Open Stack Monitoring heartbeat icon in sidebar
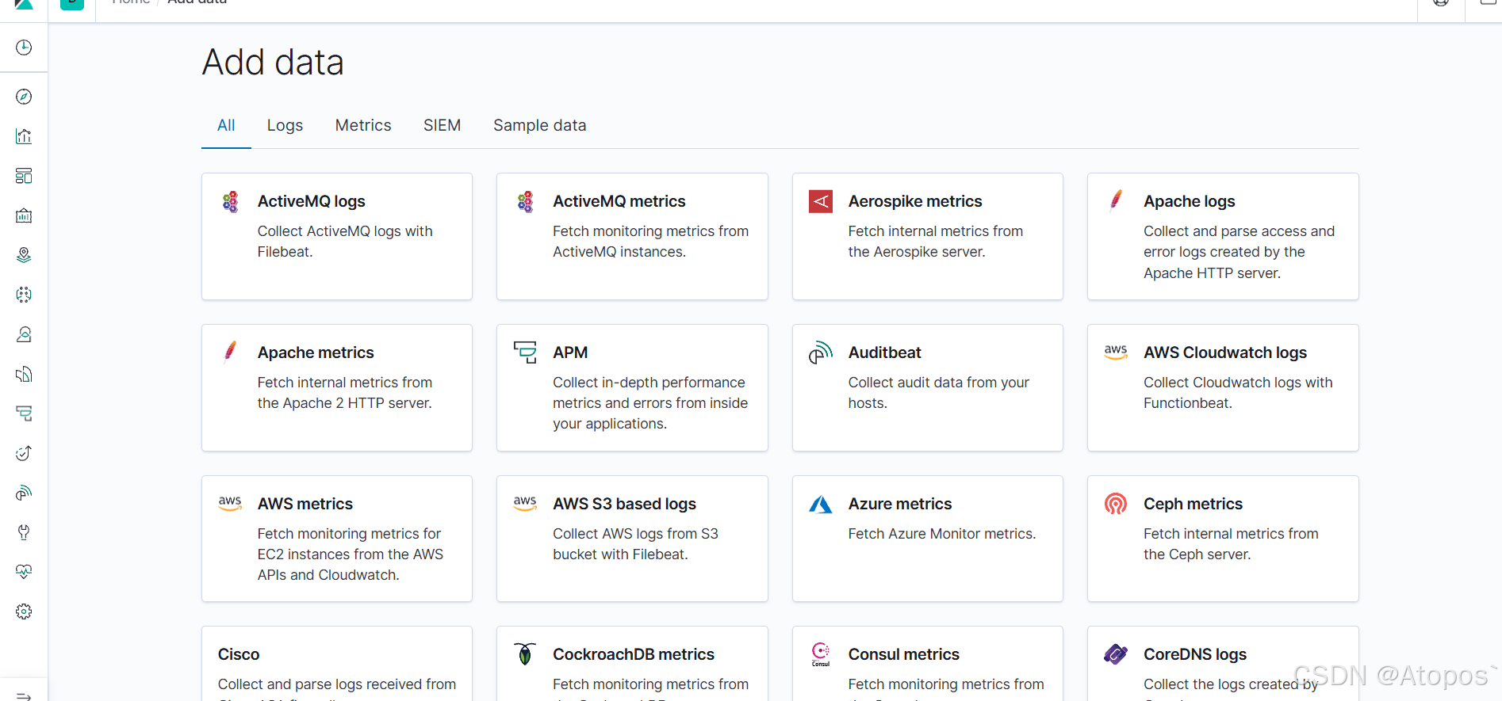The image size is (1502, 701). coord(24,572)
